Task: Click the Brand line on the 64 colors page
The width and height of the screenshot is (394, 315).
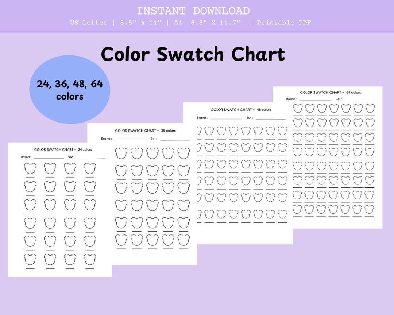Action: pos(315,100)
